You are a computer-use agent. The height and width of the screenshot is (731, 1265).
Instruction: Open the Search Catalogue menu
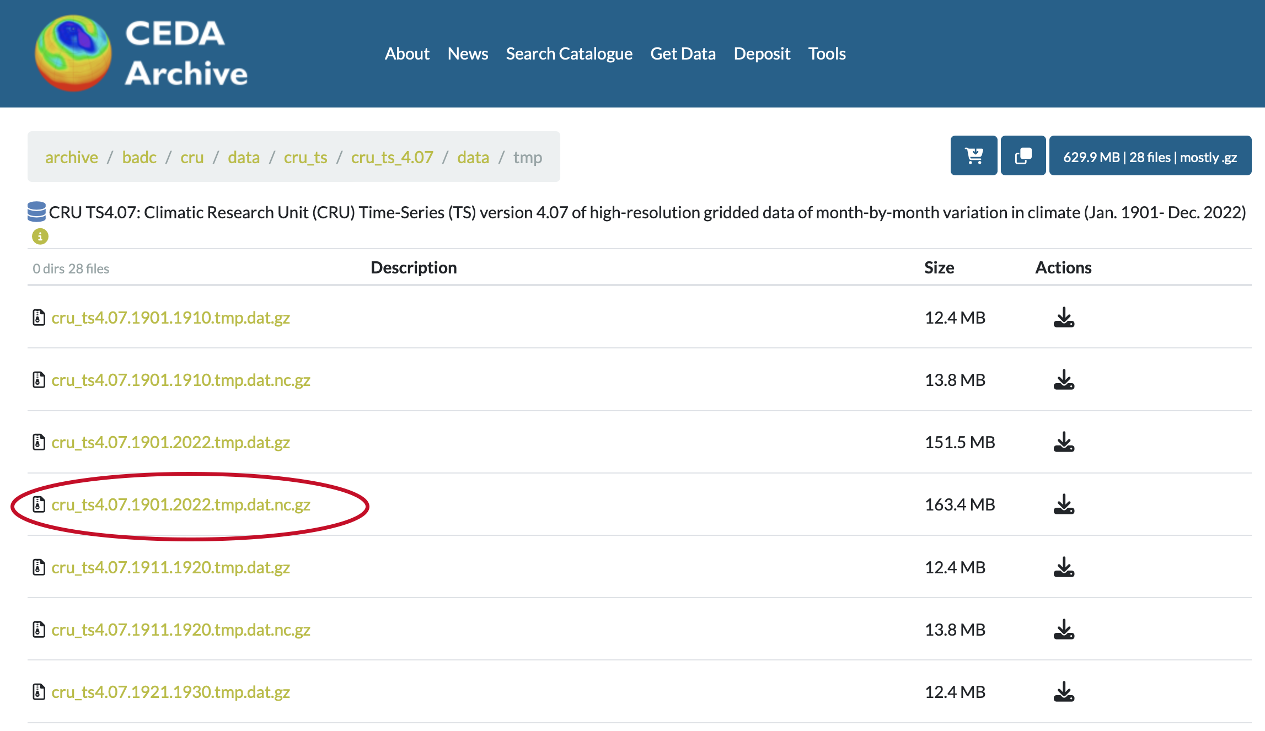click(569, 53)
